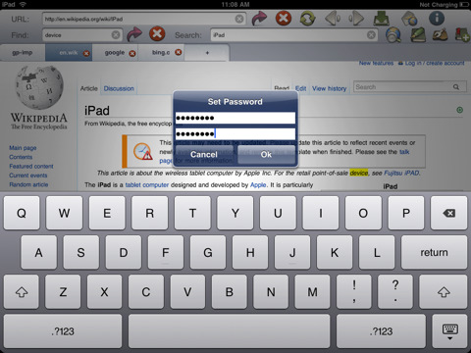Close the google tab

tap(132, 53)
